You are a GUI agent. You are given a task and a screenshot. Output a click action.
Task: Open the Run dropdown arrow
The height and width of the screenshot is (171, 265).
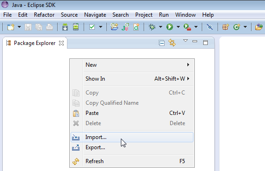(x=178, y=27)
